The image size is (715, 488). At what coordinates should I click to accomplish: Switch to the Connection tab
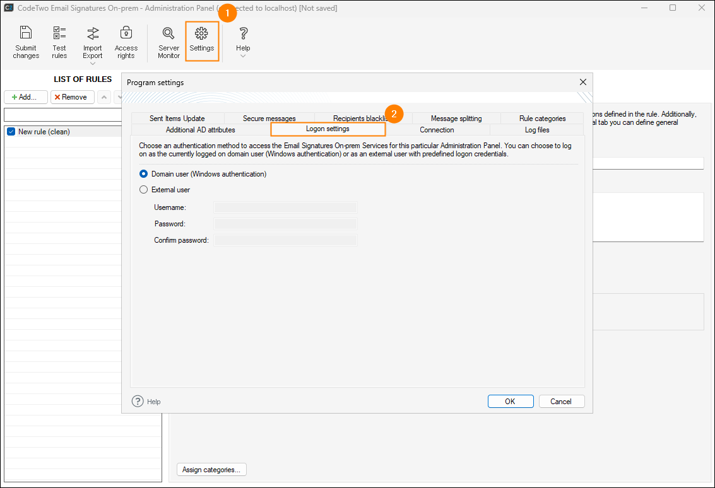[437, 130]
